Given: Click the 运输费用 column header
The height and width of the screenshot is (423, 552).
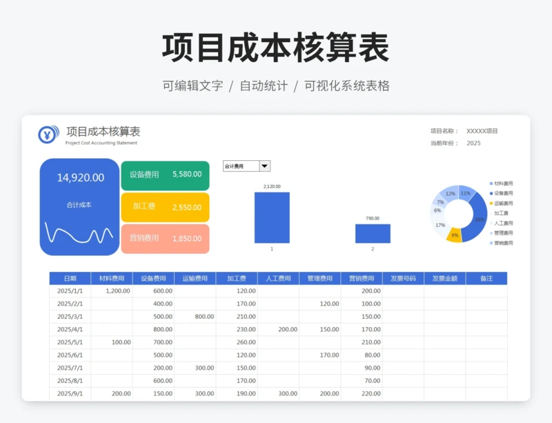Looking at the screenshot, I should click(195, 278).
